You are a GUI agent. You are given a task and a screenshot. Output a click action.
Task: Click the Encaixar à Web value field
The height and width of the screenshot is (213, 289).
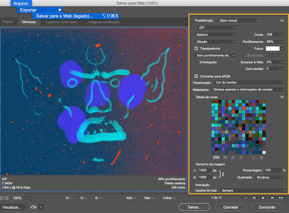pos(273,62)
